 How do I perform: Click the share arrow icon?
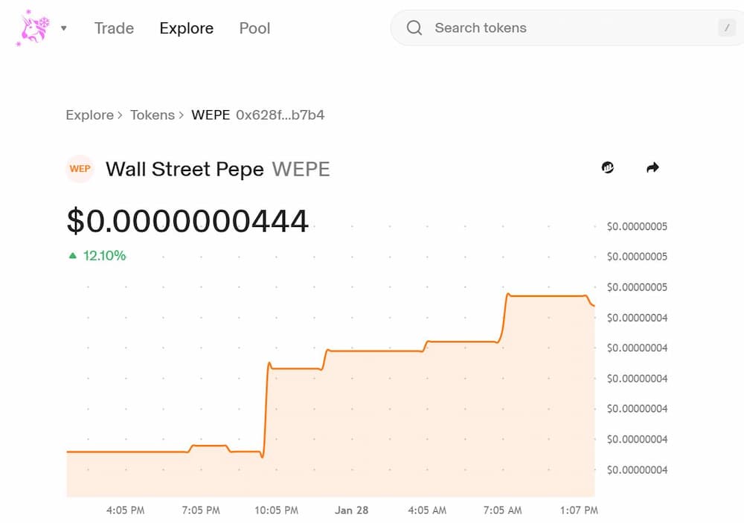coord(652,168)
